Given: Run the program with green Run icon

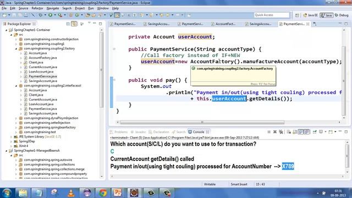Looking at the screenshot, I should (x=50, y=15).
